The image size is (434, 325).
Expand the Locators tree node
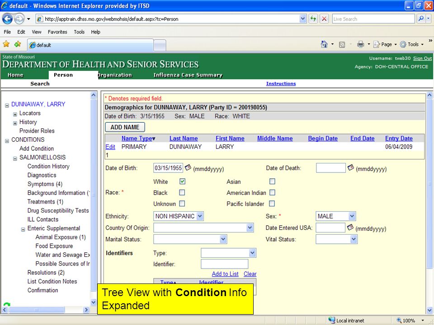pos(15,114)
